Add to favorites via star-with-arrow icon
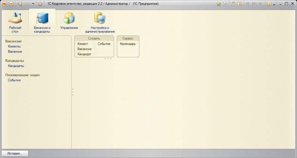 click(x=218, y=4)
